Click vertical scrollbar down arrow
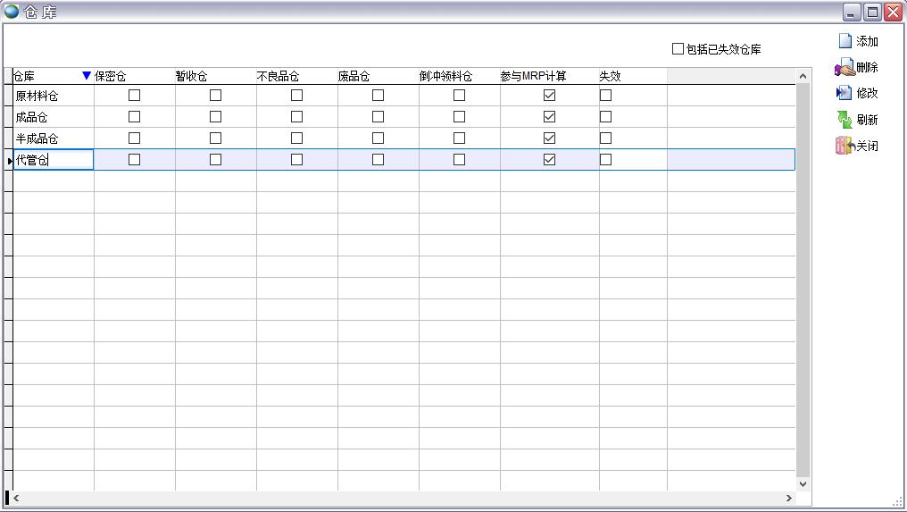Screen dimensions: 907x512 pos(802,483)
